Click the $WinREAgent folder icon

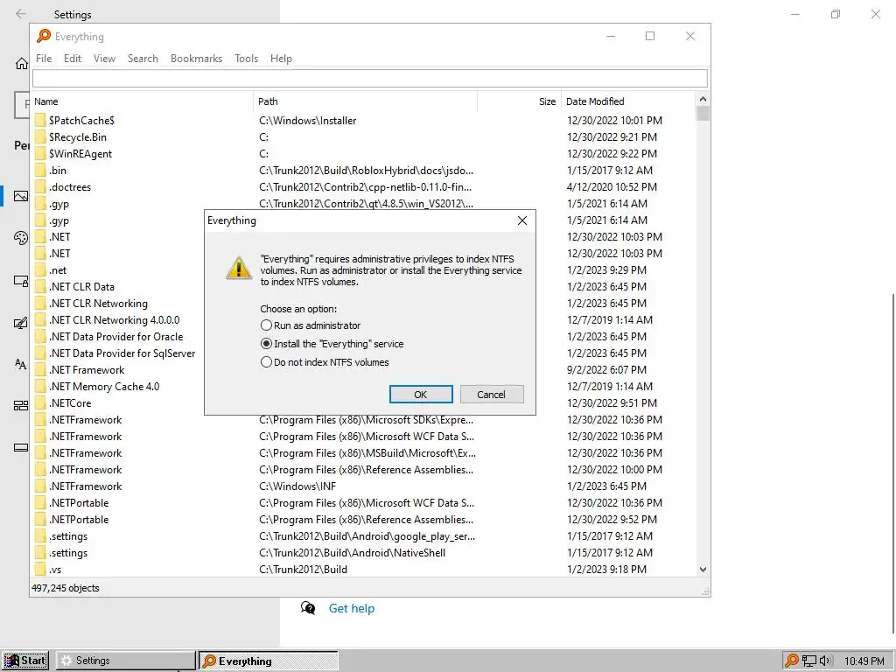pyautogui.click(x=40, y=154)
